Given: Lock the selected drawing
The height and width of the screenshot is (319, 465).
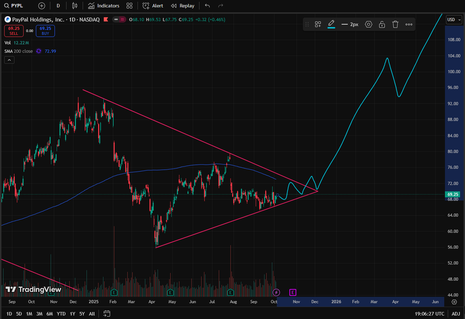Looking at the screenshot, I should click(382, 24).
